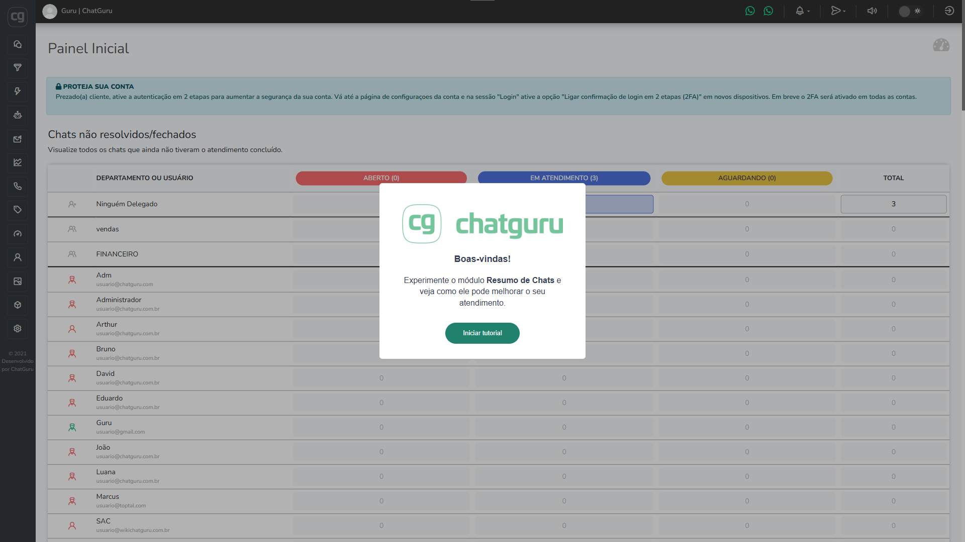Image resolution: width=965 pixels, height=542 pixels.
Task: Click the email usuario@wikichatguru.com.br under SAC
Action: (x=133, y=530)
